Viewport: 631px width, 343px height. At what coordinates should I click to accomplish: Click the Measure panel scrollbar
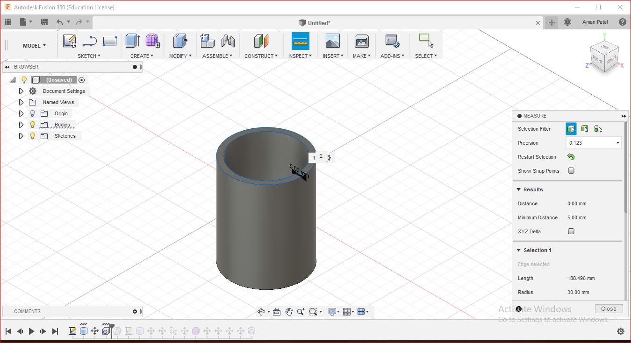point(626,168)
